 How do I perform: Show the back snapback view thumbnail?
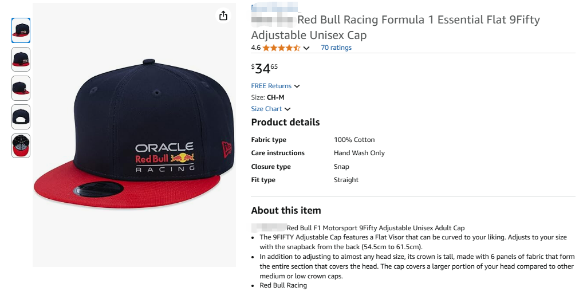coord(21,117)
